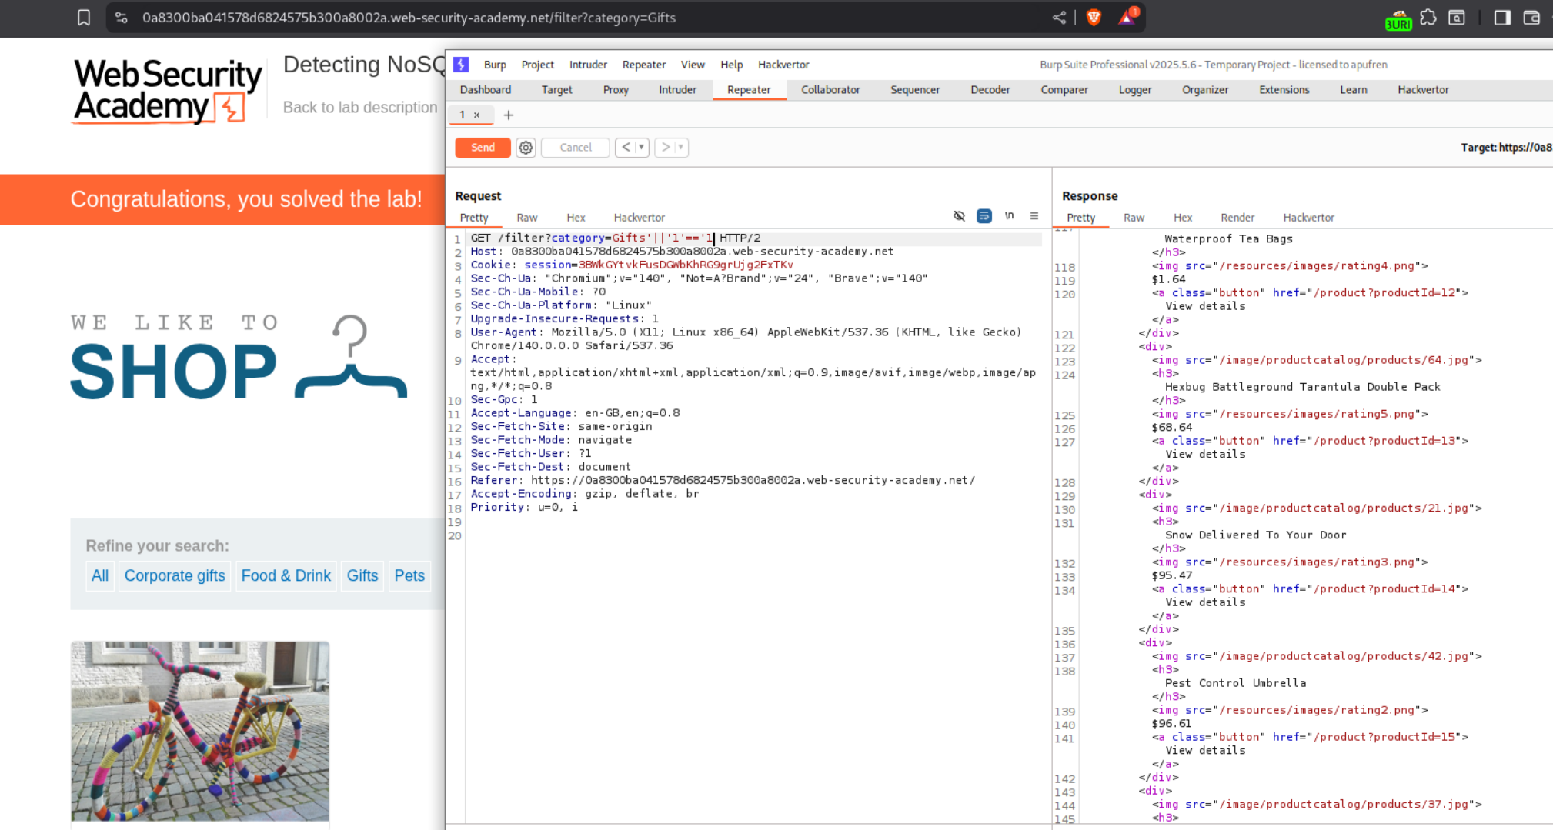Select the Render tab in Response panel
Screen dimensions: 1553x830
[1237, 218]
